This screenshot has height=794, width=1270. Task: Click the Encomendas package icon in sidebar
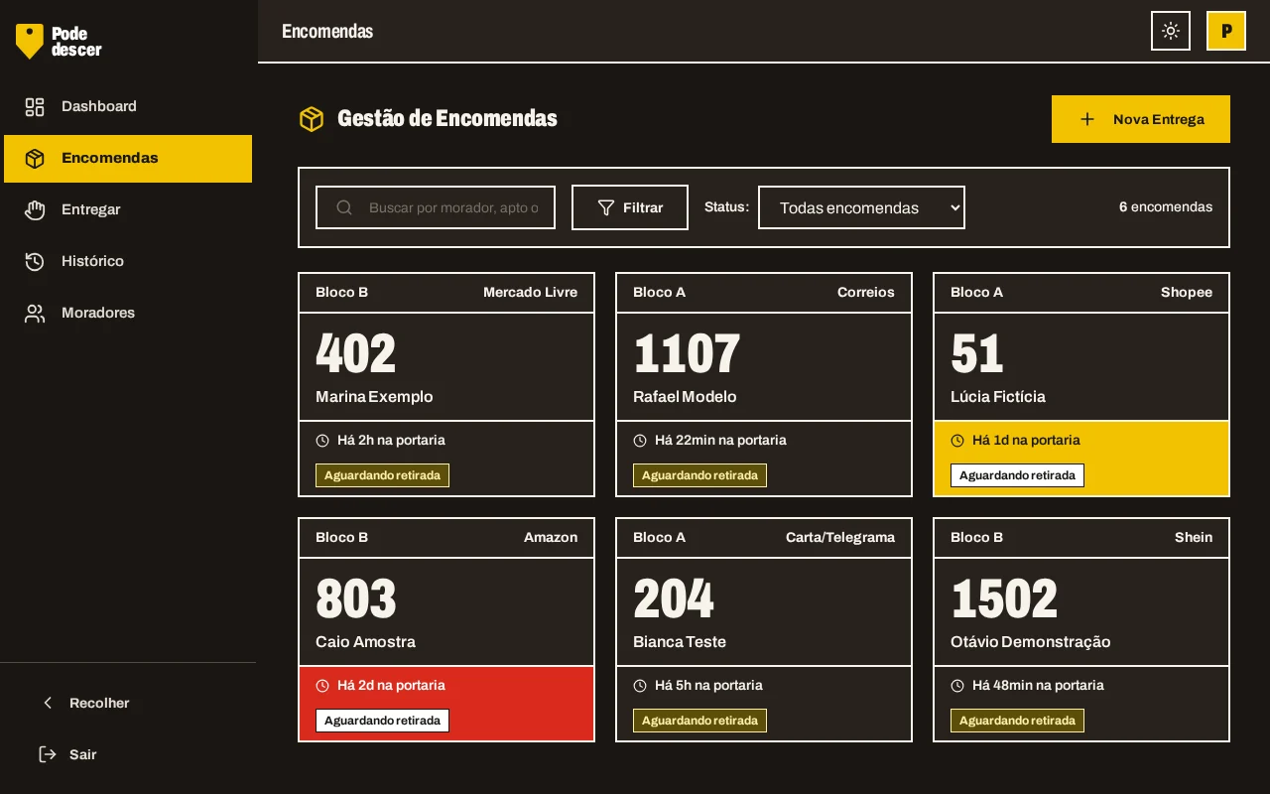point(35,158)
